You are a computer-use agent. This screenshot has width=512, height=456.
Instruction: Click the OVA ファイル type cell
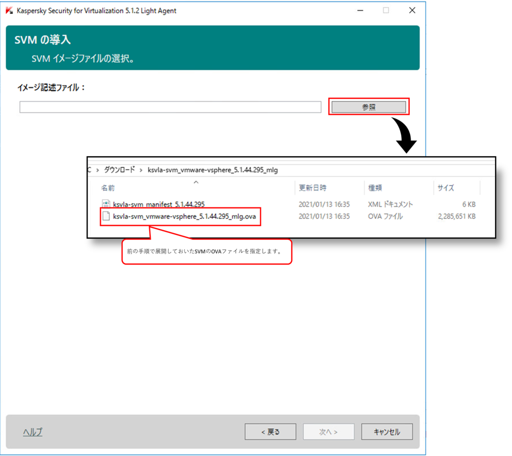point(385,216)
